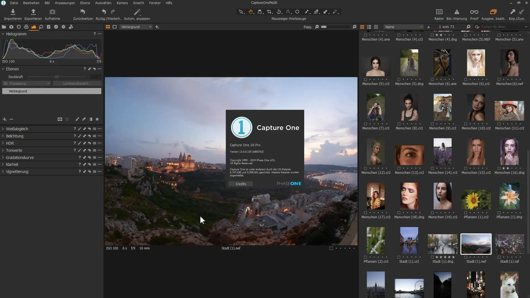Switch viewer to single-view mode
530x298 pixels.
click(115, 27)
